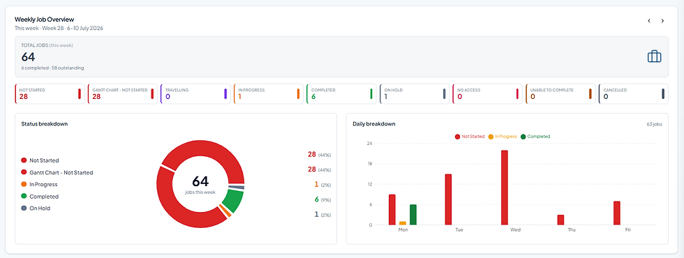
Task: Toggle In Progress legend in Status breakdown
Action: click(39, 184)
